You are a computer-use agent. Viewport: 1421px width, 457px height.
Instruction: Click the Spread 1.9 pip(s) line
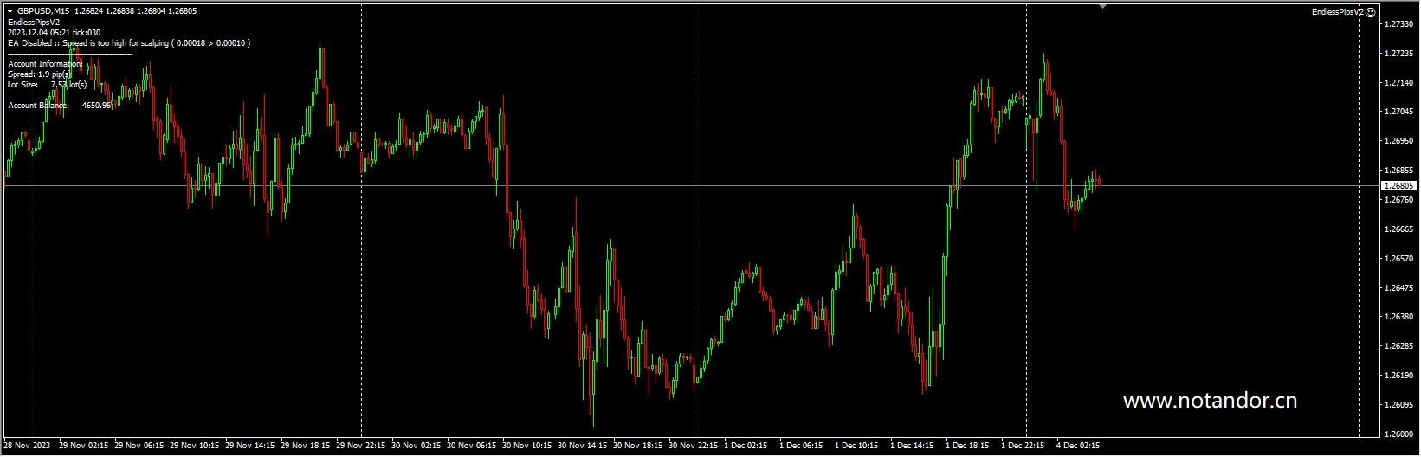click(x=40, y=74)
